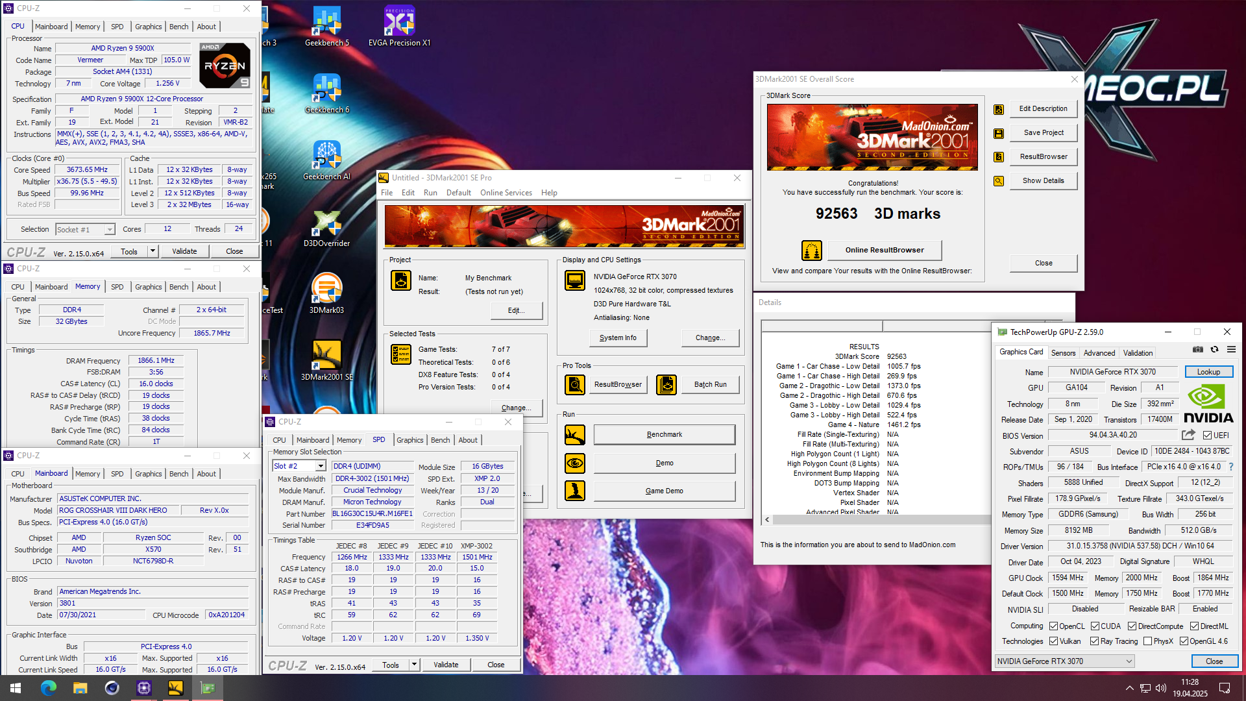Click Validate button in top CPU-Z window
1246x701 pixels.
pyautogui.click(x=184, y=251)
